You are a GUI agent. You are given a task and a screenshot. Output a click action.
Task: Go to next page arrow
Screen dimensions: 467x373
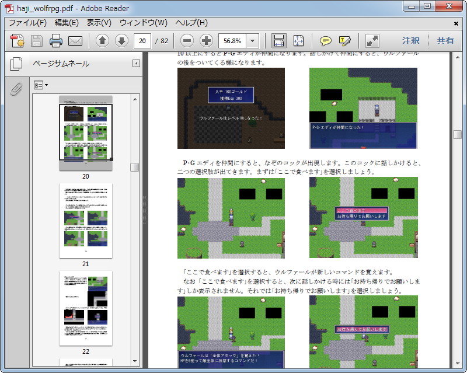coord(121,41)
